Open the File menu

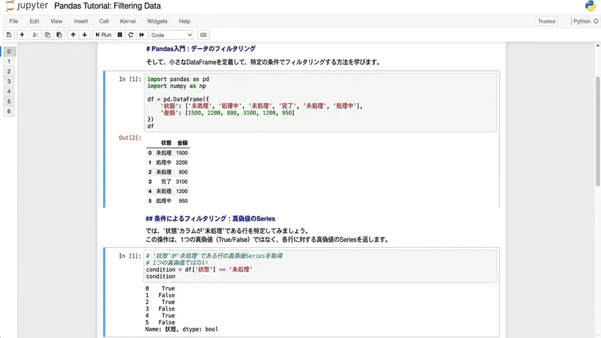(x=14, y=21)
